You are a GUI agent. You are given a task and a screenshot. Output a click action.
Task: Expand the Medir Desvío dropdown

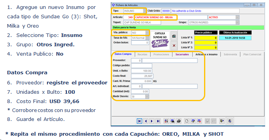147,97
